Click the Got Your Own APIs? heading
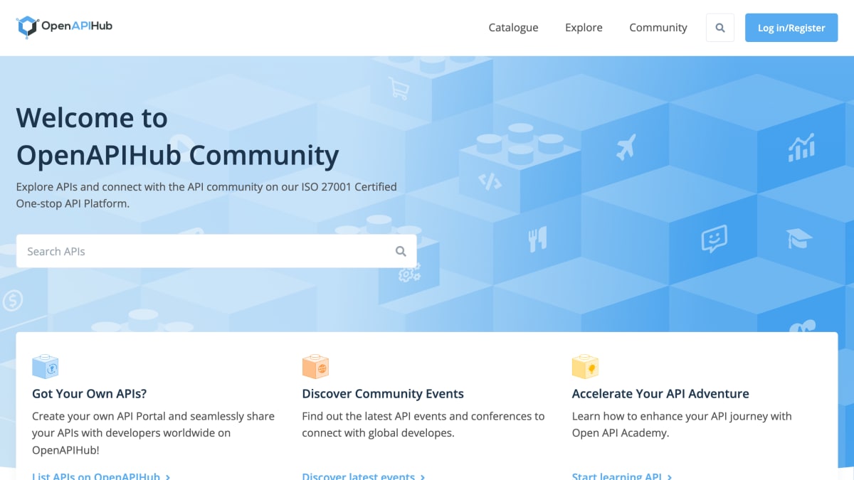The width and height of the screenshot is (854, 480). click(89, 393)
